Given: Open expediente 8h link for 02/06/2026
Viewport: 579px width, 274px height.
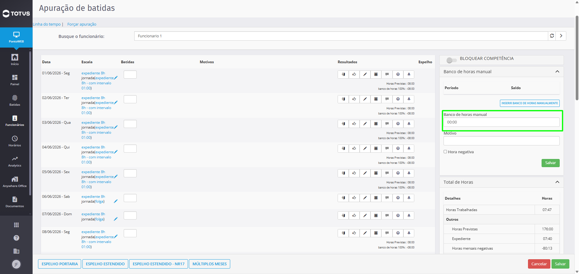Looking at the screenshot, I should pyautogui.click(x=93, y=98).
